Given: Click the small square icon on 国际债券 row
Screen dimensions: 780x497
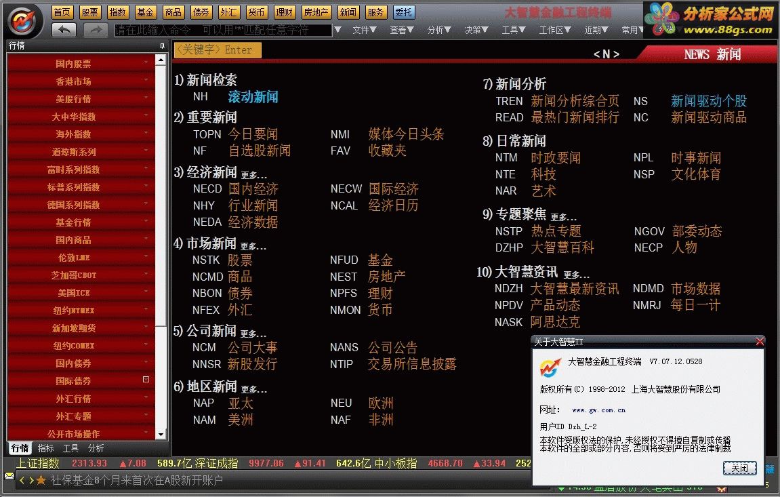Looking at the screenshot, I should point(146,380).
